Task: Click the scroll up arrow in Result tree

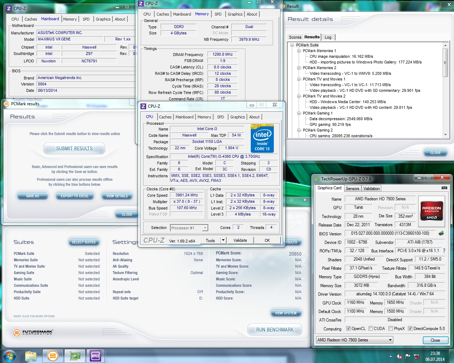Action: tap(445, 45)
